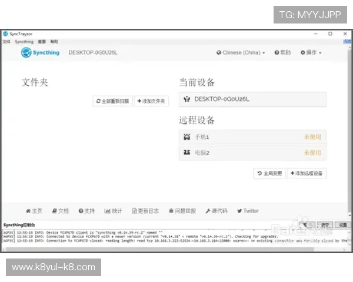
Task: Open the 操作 actions dropdown
Action: coord(311,53)
